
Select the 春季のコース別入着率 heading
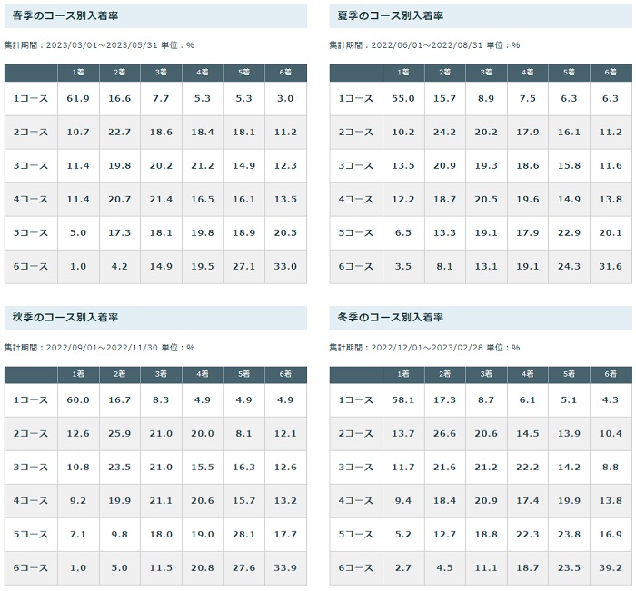pos(68,16)
